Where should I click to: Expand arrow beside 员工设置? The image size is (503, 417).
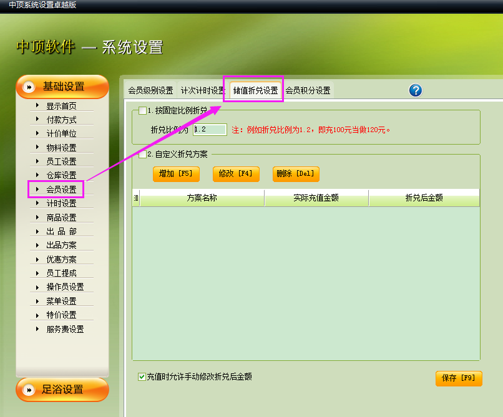[x=37, y=161]
